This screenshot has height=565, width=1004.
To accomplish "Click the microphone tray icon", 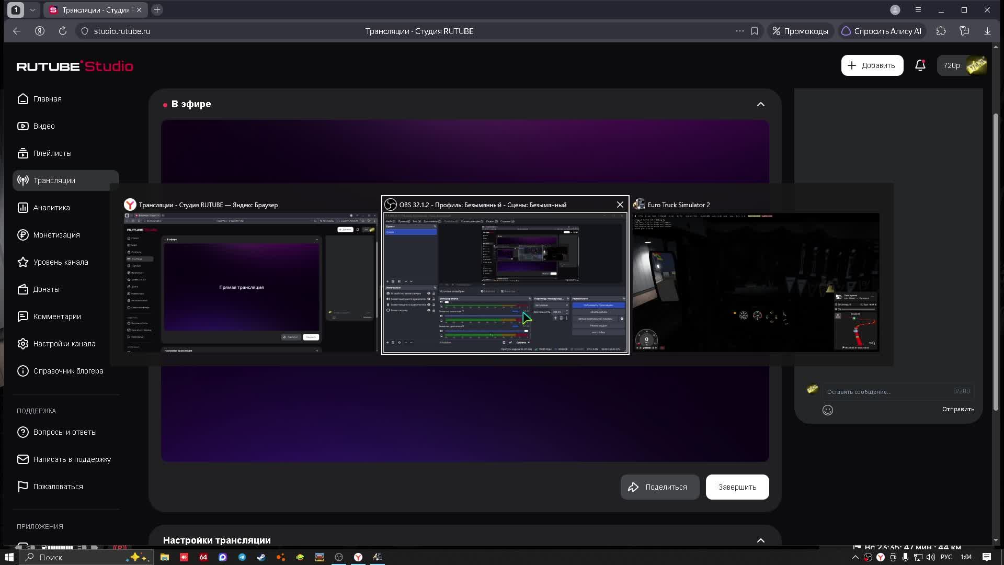I will (x=905, y=557).
